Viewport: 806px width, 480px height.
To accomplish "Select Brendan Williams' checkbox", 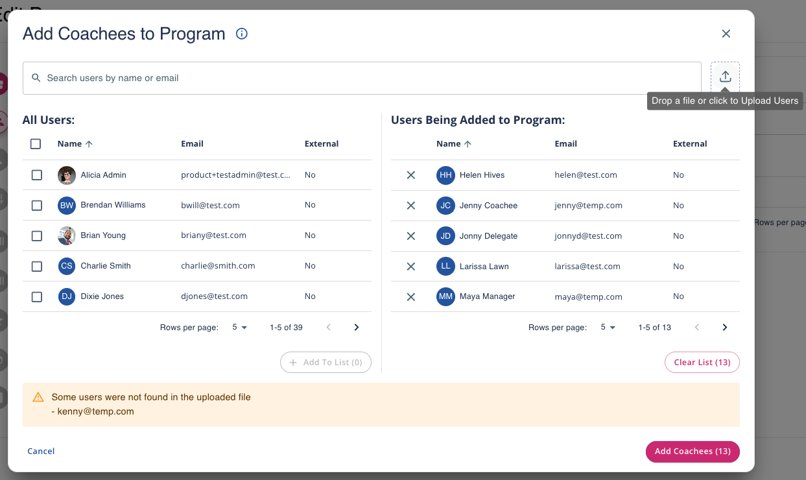I will click(37, 205).
